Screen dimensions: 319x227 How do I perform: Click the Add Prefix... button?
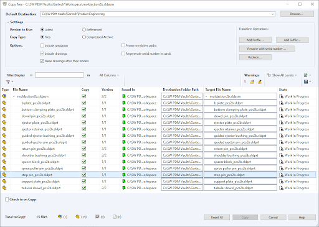255,40
